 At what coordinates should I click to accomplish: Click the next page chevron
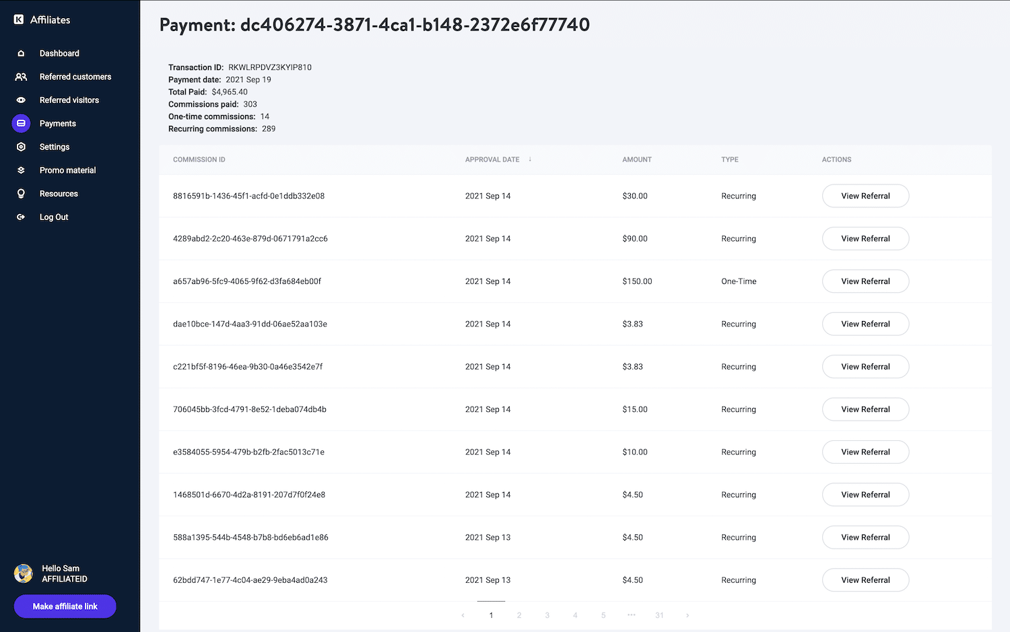click(x=687, y=615)
